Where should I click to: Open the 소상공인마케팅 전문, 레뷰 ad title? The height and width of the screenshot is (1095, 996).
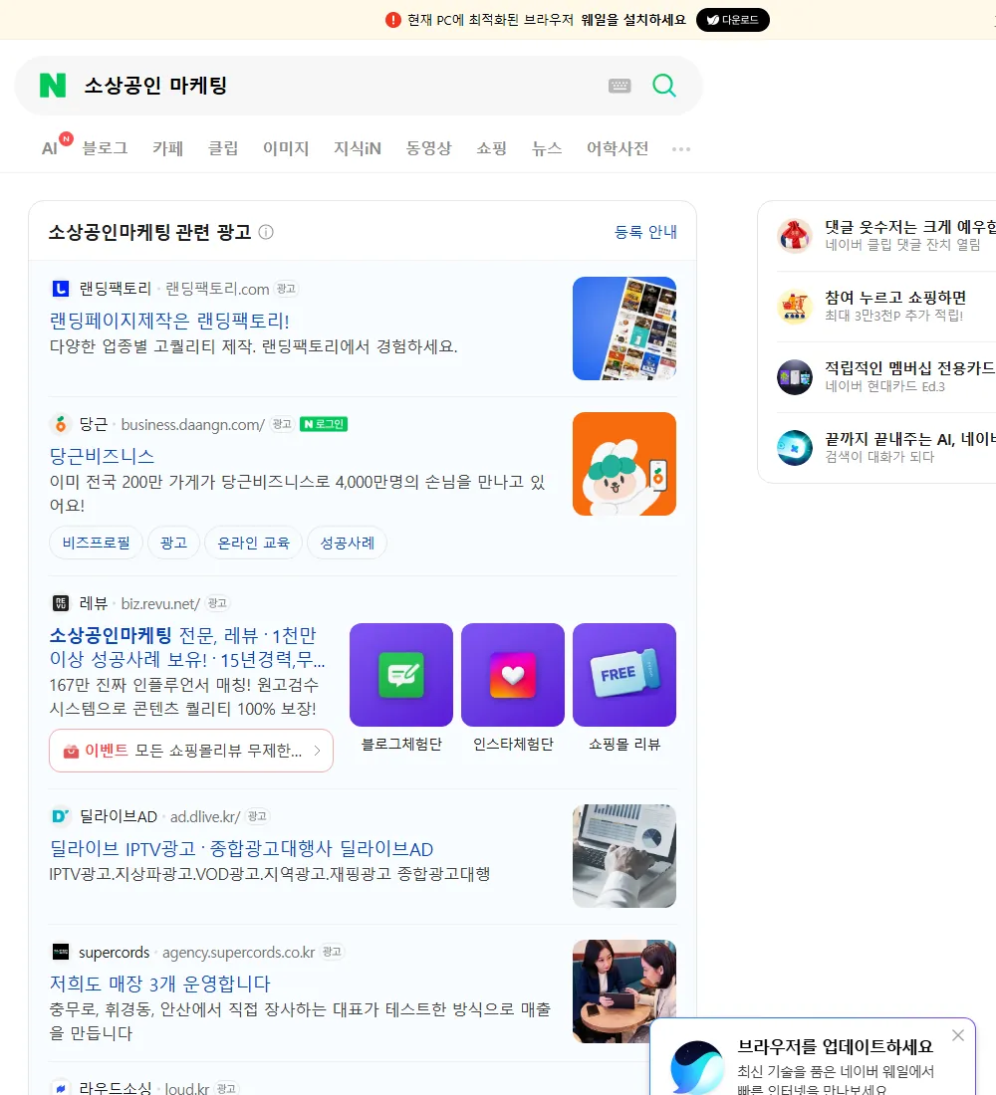pyautogui.click(x=186, y=647)
